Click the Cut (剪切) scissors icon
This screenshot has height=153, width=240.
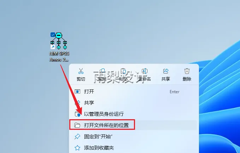click(x=81, y=71)
